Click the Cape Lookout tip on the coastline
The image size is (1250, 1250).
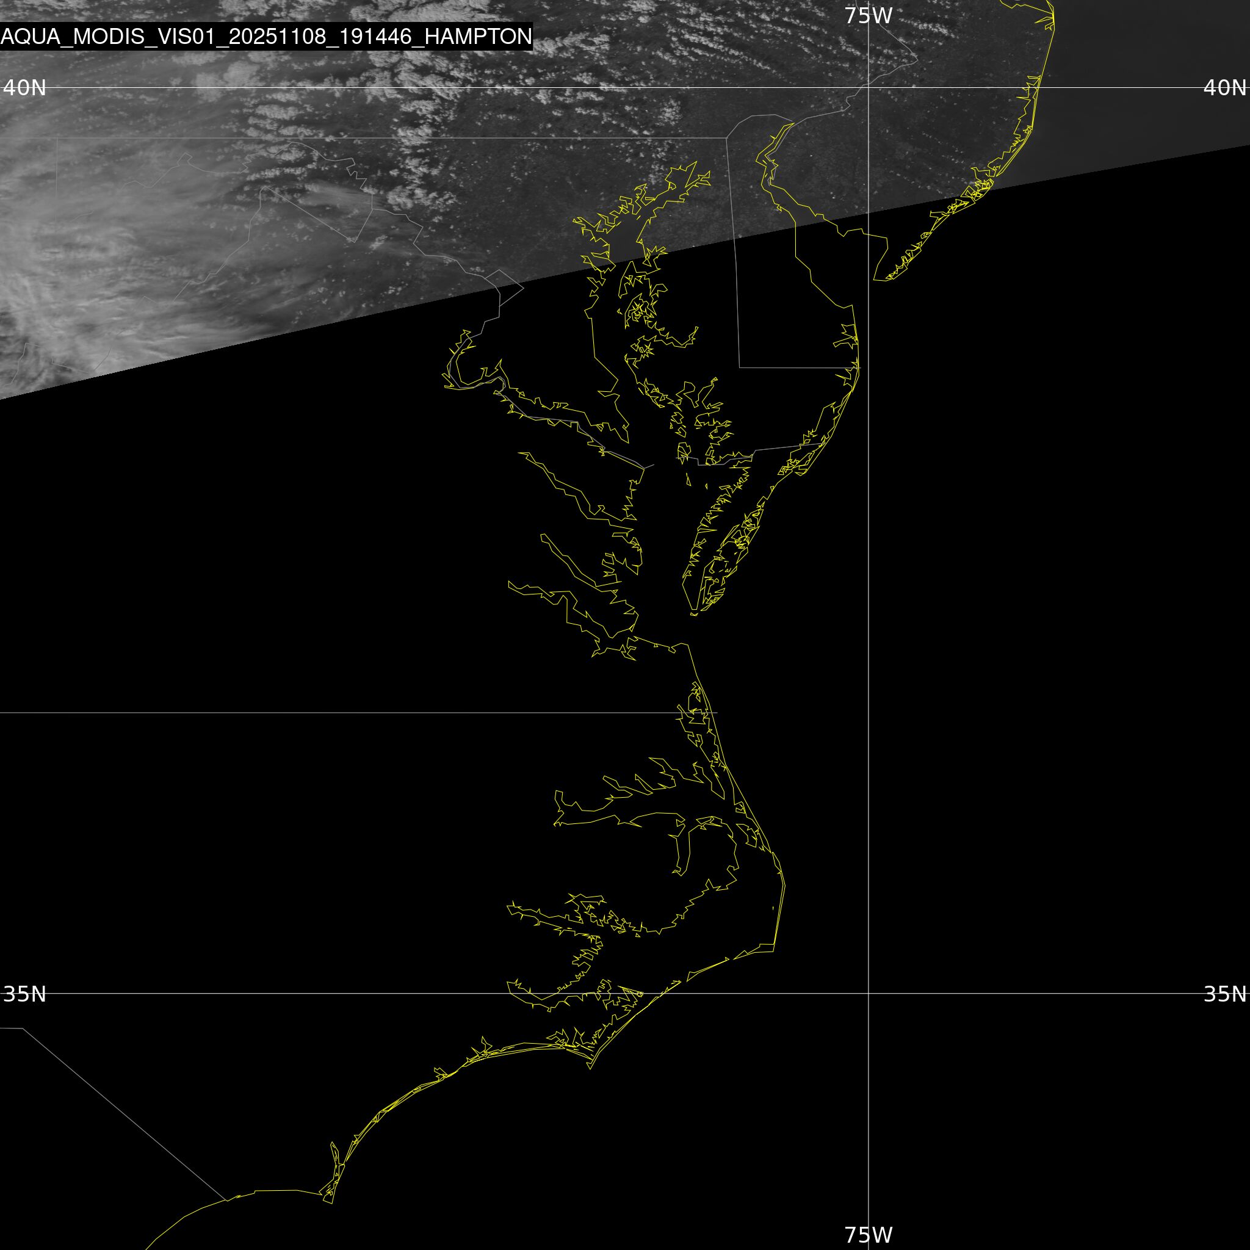coord(590,1068)
